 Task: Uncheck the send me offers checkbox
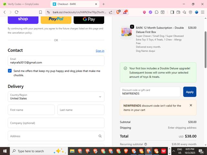[10, 71]
